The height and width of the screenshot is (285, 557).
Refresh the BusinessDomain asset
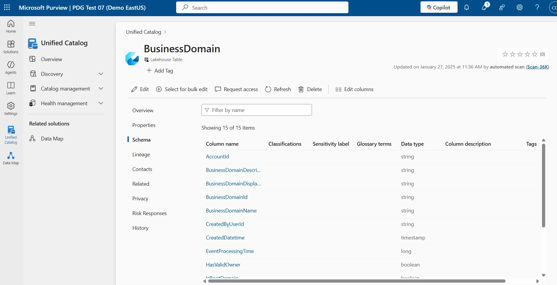tap(277, 89)
